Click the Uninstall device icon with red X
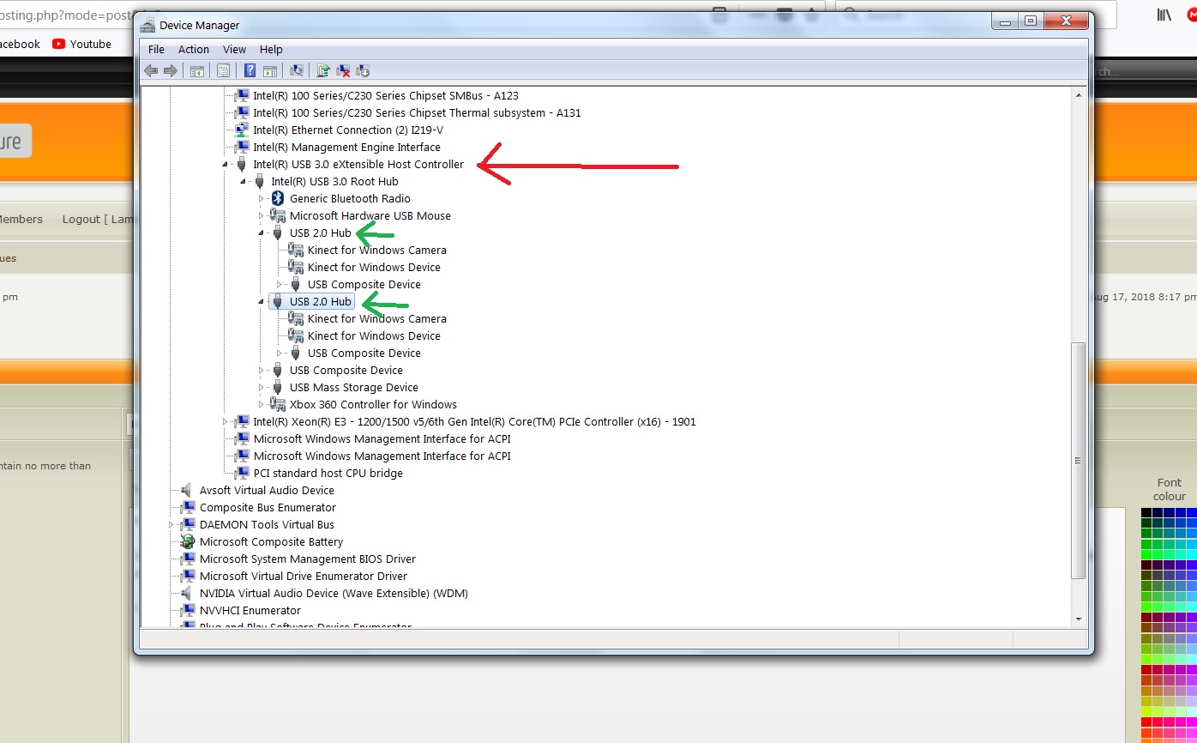This screenshot has height=743, width=1197. pos(343,70)
